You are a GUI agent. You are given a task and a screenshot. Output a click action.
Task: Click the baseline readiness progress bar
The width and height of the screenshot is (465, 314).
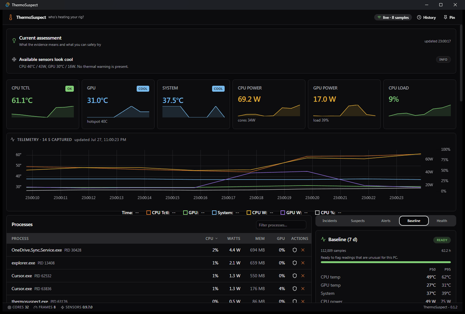386,262
